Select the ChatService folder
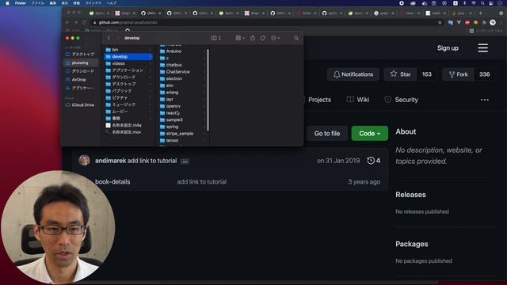 pyautogui.click(x=182, y=72)
